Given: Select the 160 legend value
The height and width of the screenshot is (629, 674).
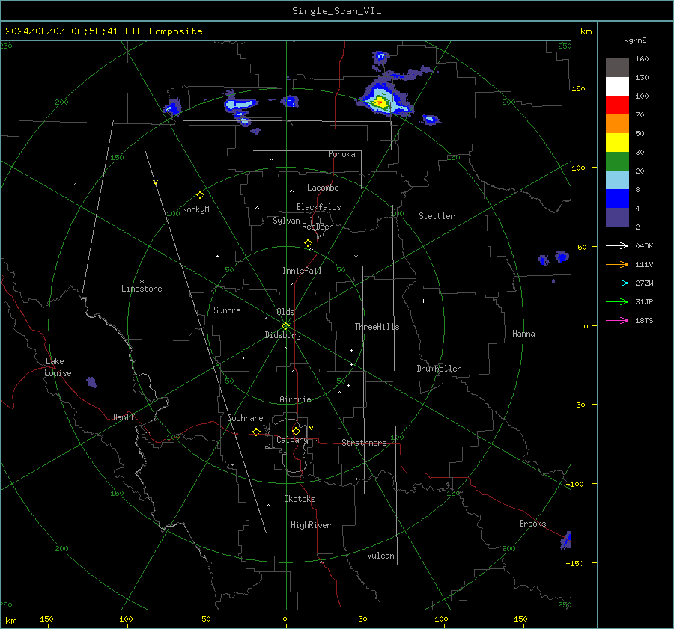Looking at the screenshot, I should coord(642,59).
